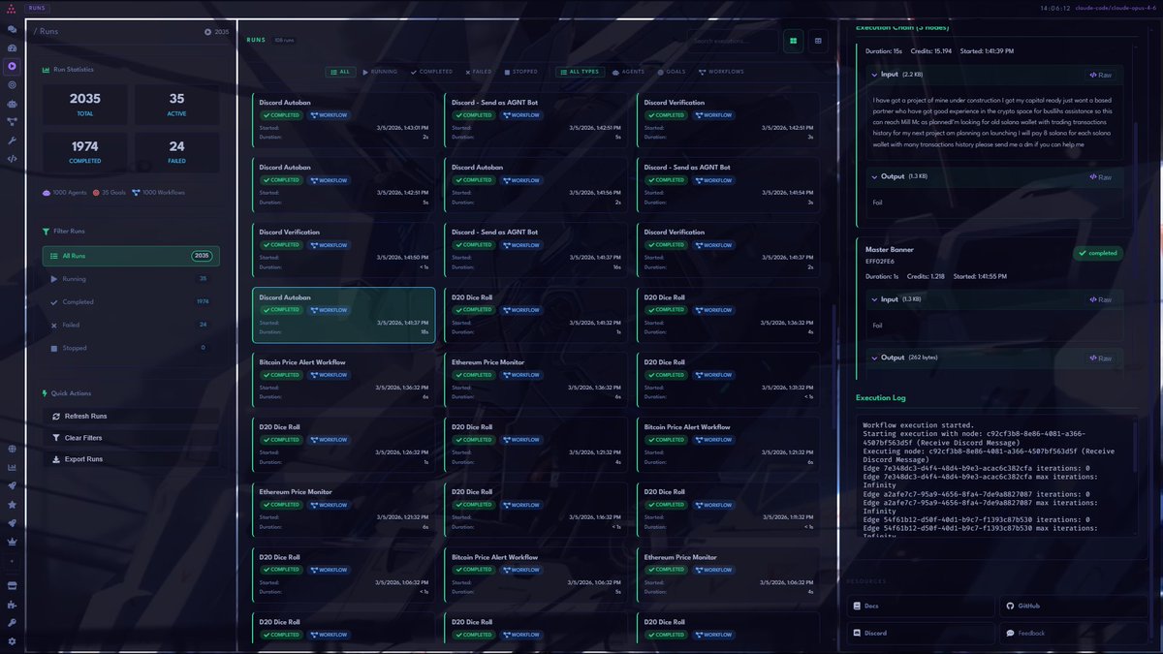Toggle the FAILED status chip above cards

(479, 72)
